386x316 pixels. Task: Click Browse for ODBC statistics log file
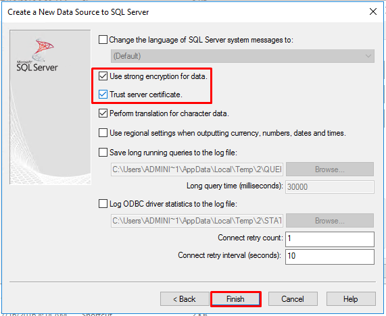pyautogui.click(x=330, y=221)
